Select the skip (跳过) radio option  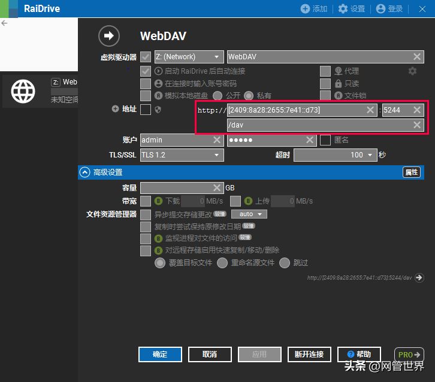coord(285,263)
